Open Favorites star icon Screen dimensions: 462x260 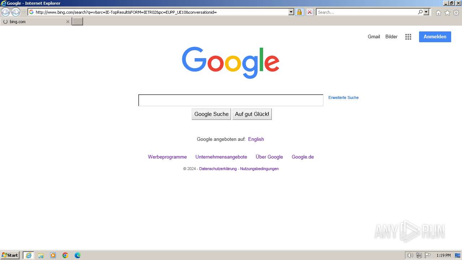447,13
